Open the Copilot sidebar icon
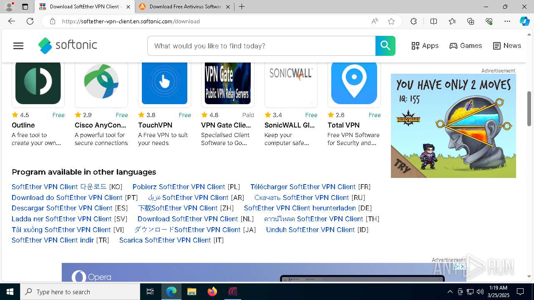Viewport: 534px width, 300px height. pyautogui.click(x=525, y=21)
